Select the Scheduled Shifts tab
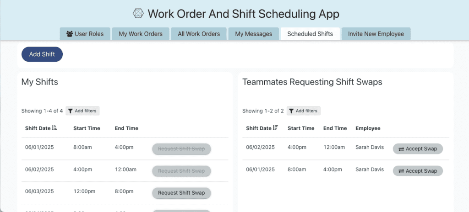The image size is (469, 212). pyautogui.click(x=310, y=34)
